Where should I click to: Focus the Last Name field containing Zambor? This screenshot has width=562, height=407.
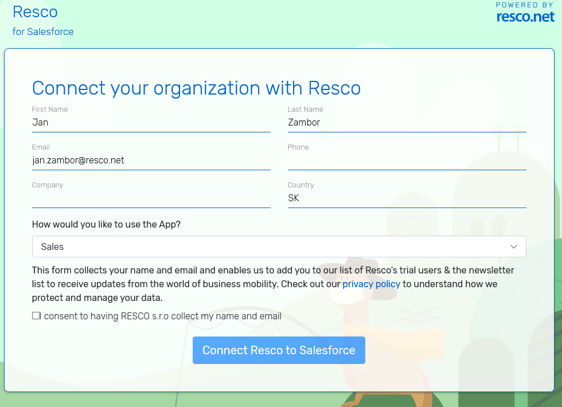click(407, 123)
